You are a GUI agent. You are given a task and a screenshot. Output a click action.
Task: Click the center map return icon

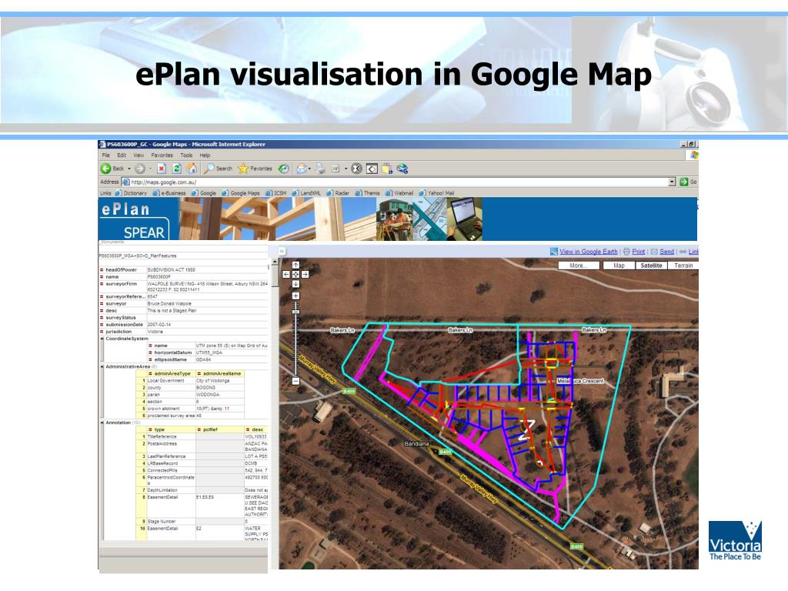point(295,275)
